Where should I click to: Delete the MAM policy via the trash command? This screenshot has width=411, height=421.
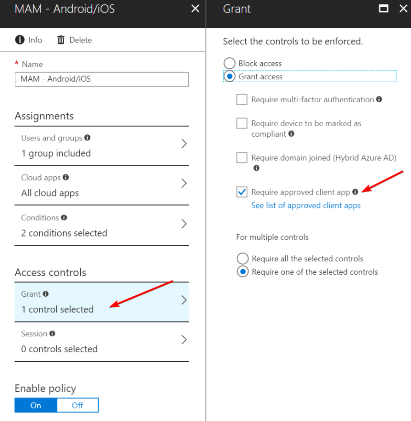tap(74, 40)
